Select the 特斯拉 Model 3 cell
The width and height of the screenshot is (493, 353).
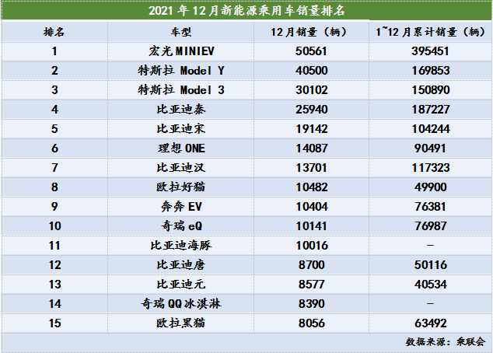point(181,90)
